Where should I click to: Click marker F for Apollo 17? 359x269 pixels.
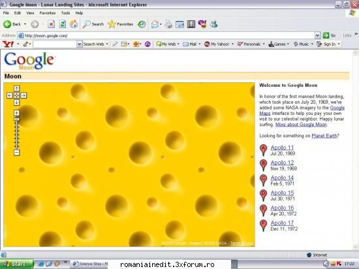tap(263, 226)
